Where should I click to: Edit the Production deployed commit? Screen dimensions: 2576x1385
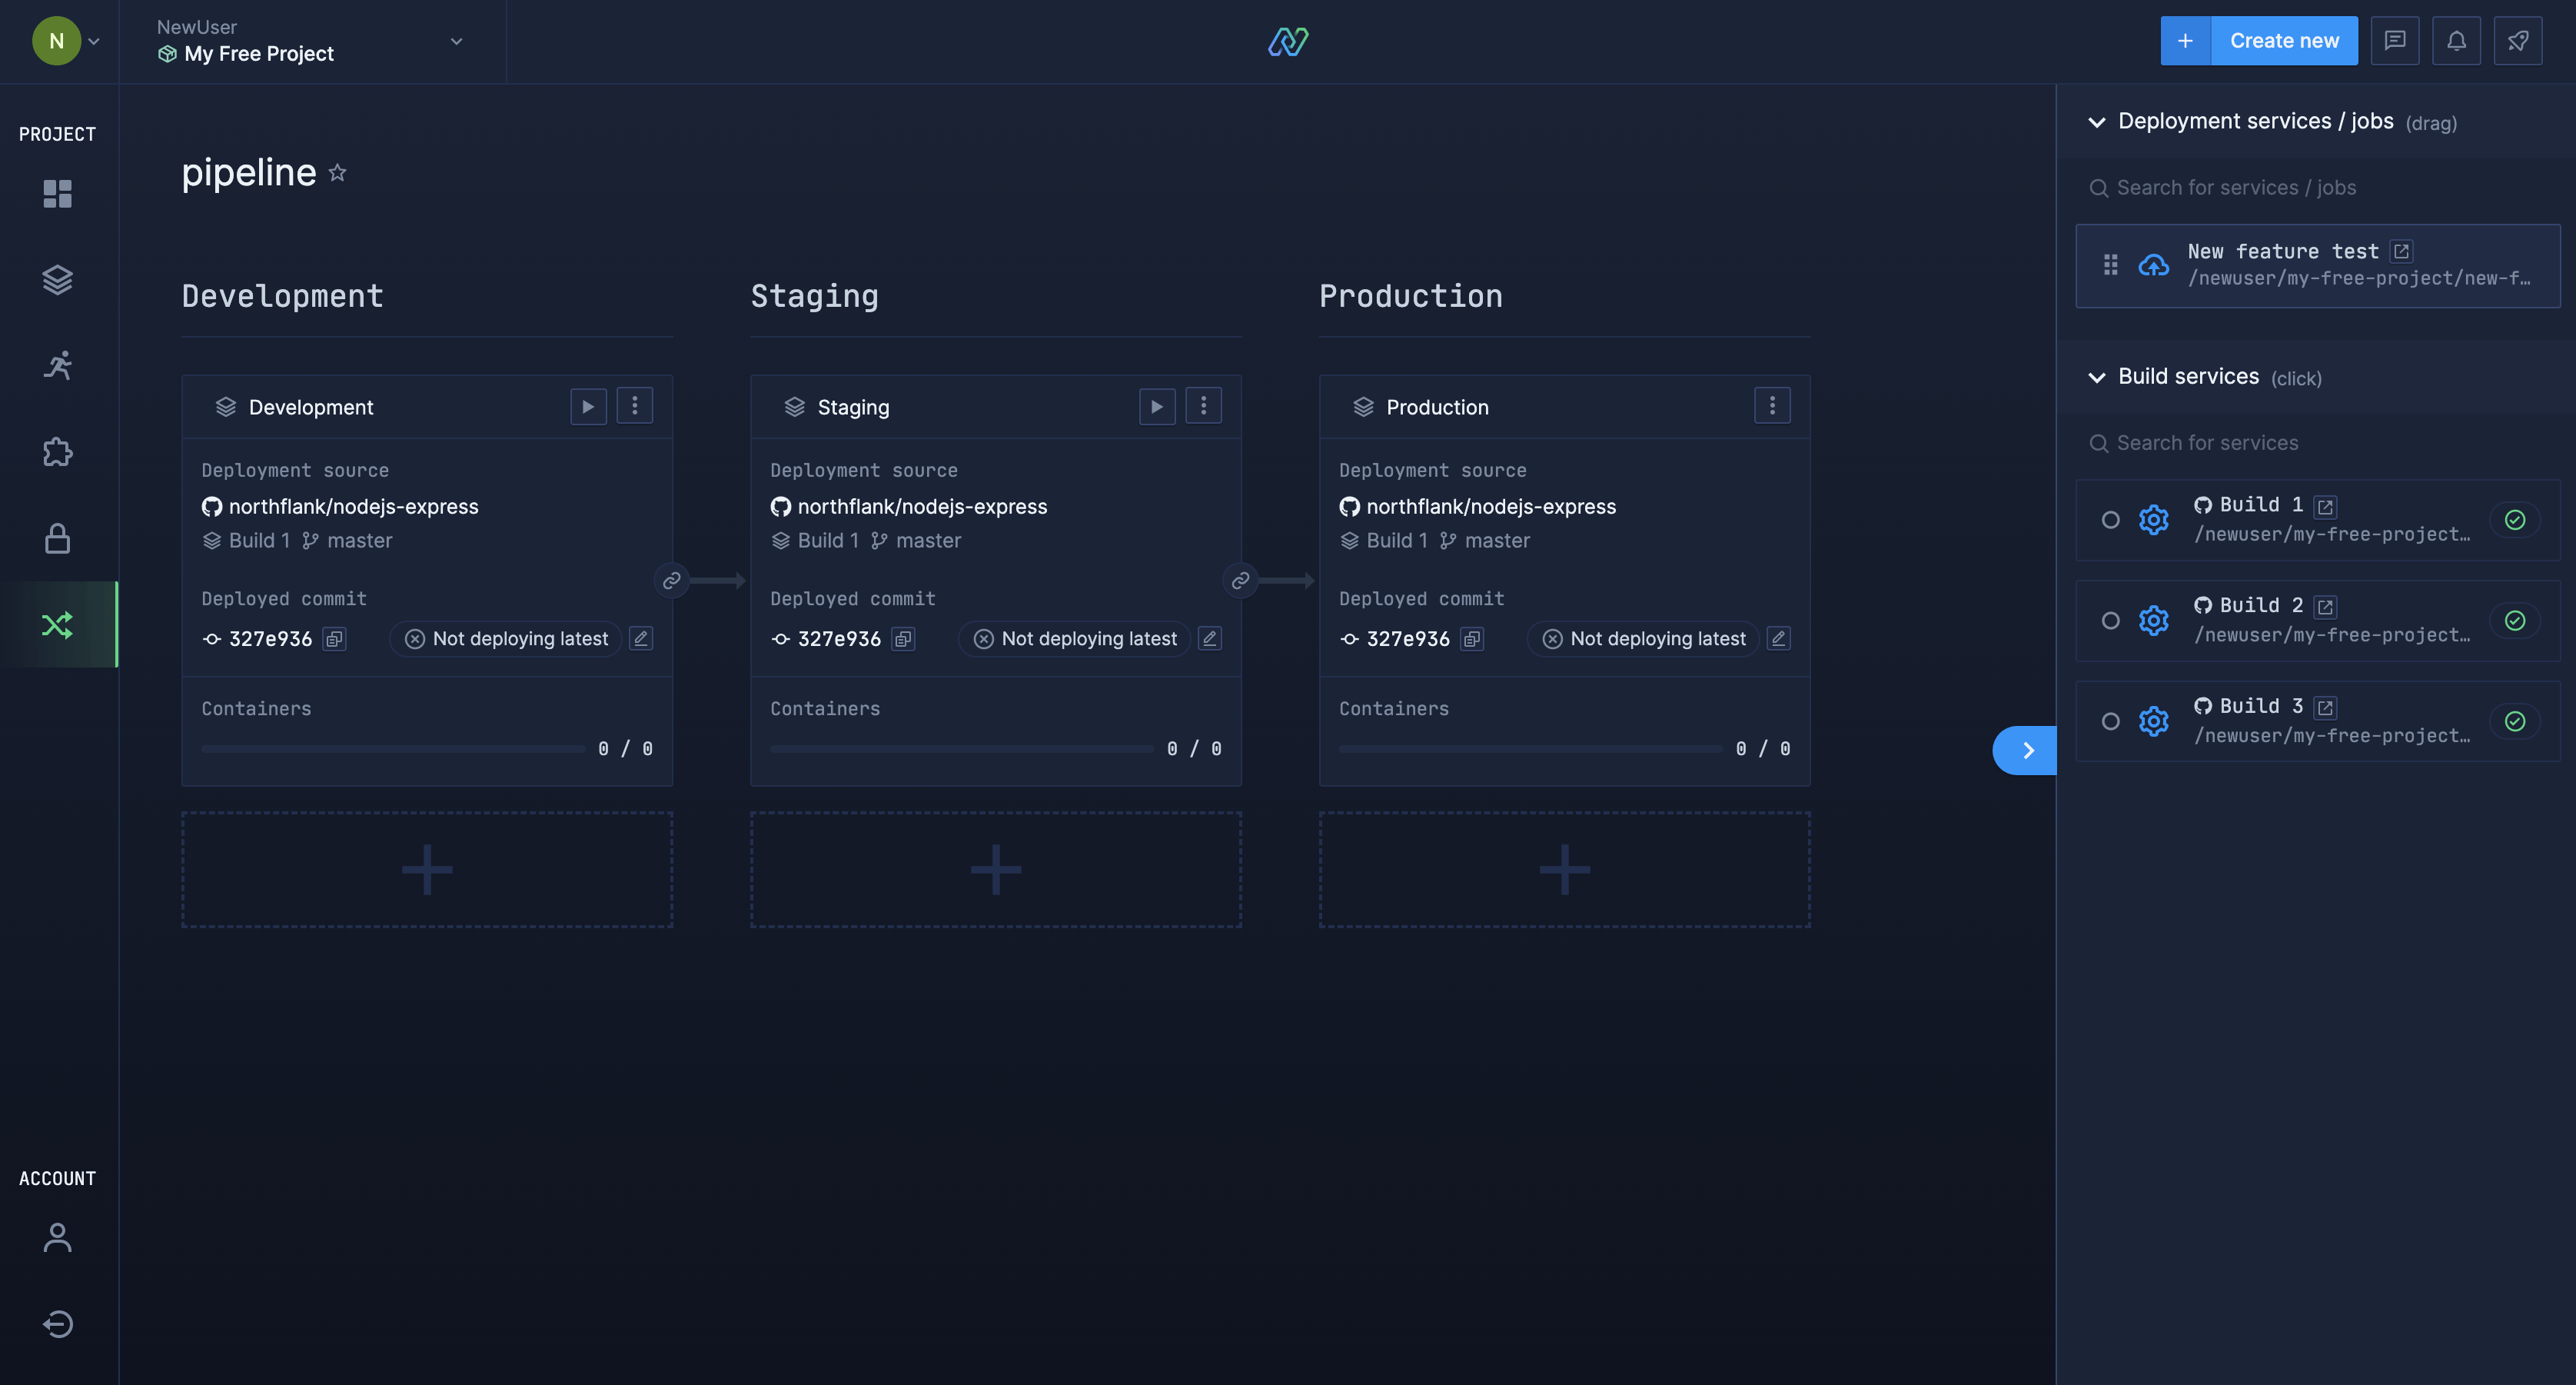click(x=1779, y=638)
